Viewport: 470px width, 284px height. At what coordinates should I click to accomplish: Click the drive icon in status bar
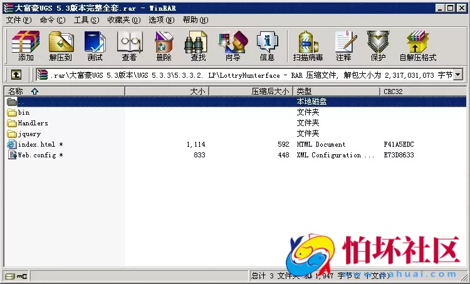[x=9, y=276]
